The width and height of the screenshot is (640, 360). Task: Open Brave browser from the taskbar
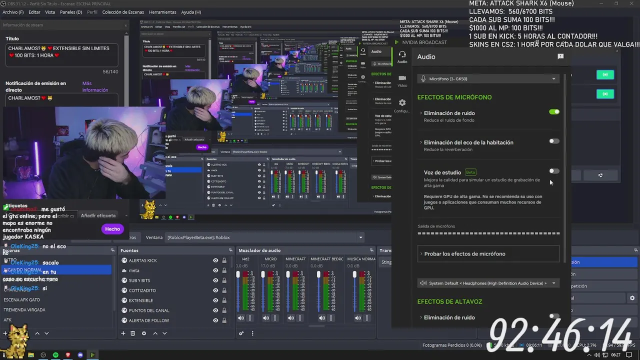coord(68,355)
